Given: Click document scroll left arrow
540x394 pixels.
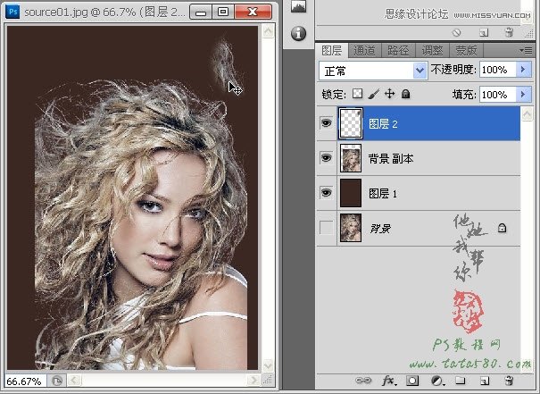Looking at the screenshot, I should (x=74, y=381).
